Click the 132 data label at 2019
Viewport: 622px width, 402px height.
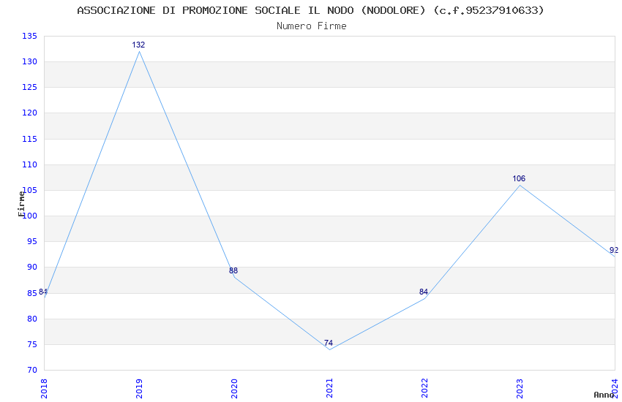pyautogui.click(x=138, y=45)
